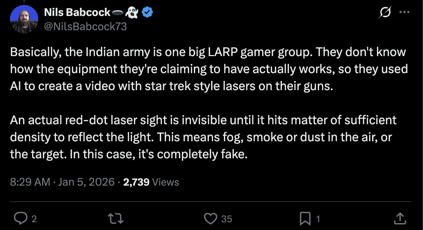Open the three-dot More options menu
423x230 pixels.
(x=404, y=12)
